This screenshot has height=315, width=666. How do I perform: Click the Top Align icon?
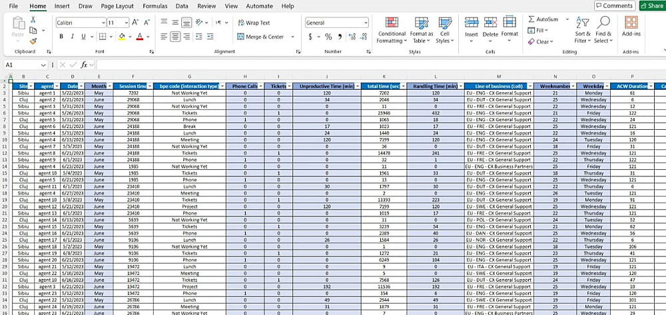pyautogui.click(x=164, y=23)
